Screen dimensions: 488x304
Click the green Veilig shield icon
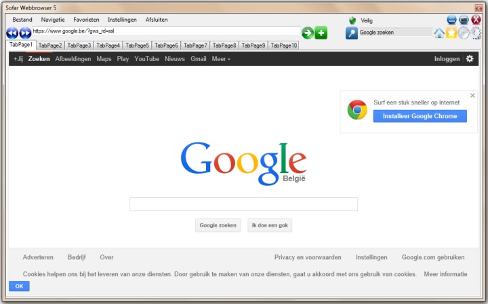pyautogui.click(x=352, y=20)
